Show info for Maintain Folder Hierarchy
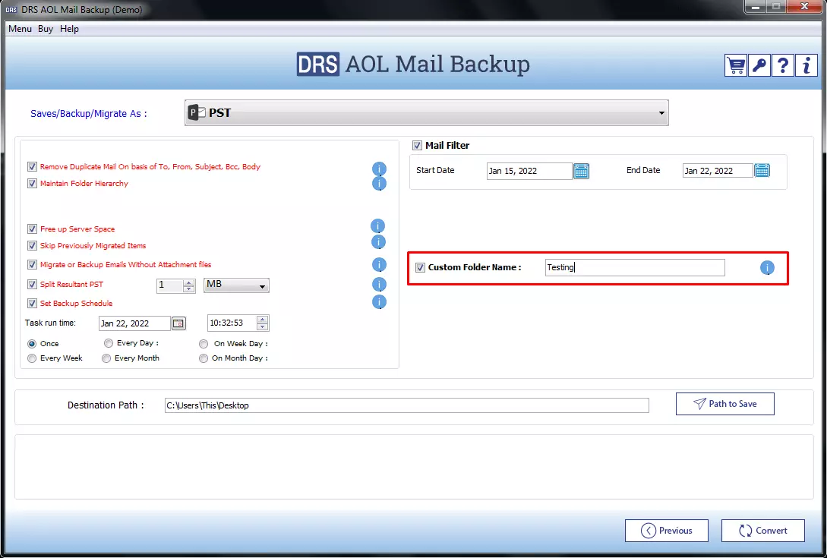Screen dimensions: 827x558 379,184
